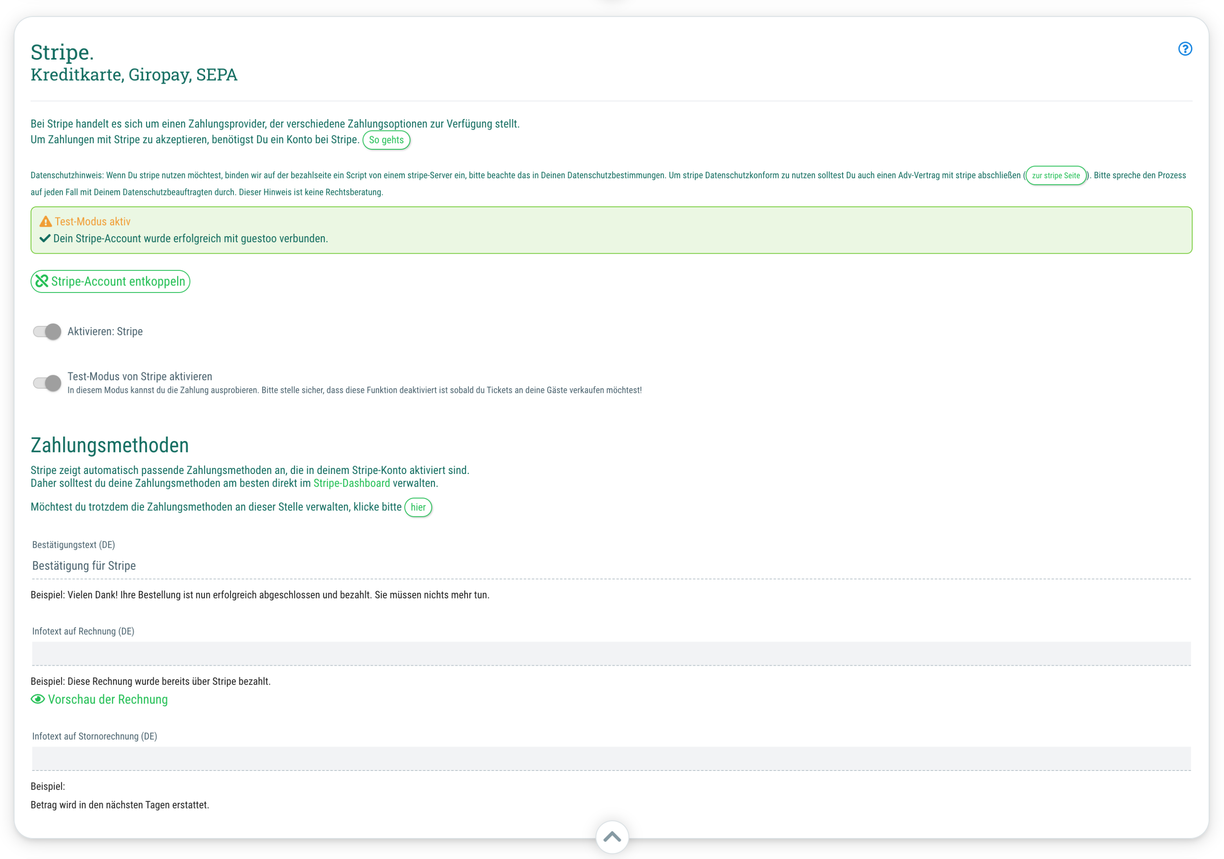Viewport: 1224px width, 859px height.
Task: Click the Test-Modus aktiv notice text
Action: 93,221
